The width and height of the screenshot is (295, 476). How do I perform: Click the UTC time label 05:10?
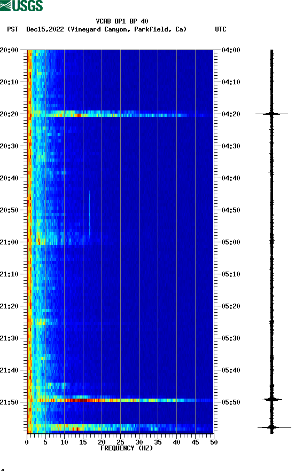pyautogui.click(x=231, y=274)
